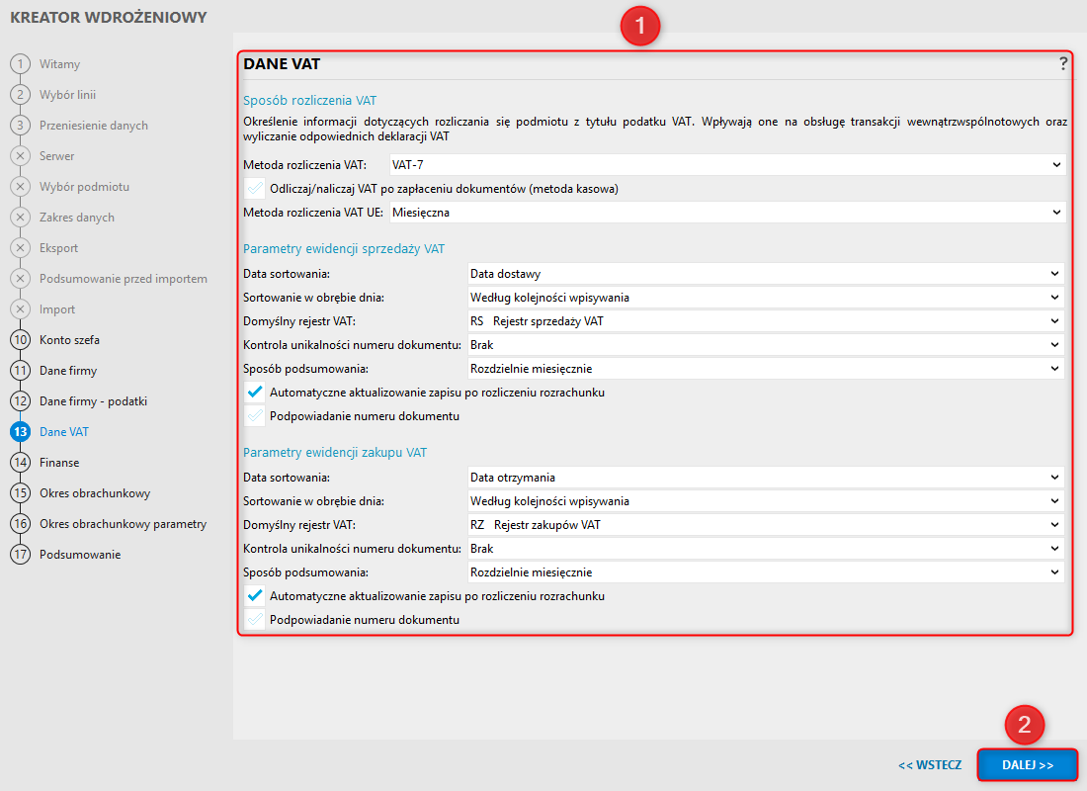Open purchase Data sortowania dropdown (Data otrzymania)
This screenshot has height=791, width=1087.
point(766,478)
